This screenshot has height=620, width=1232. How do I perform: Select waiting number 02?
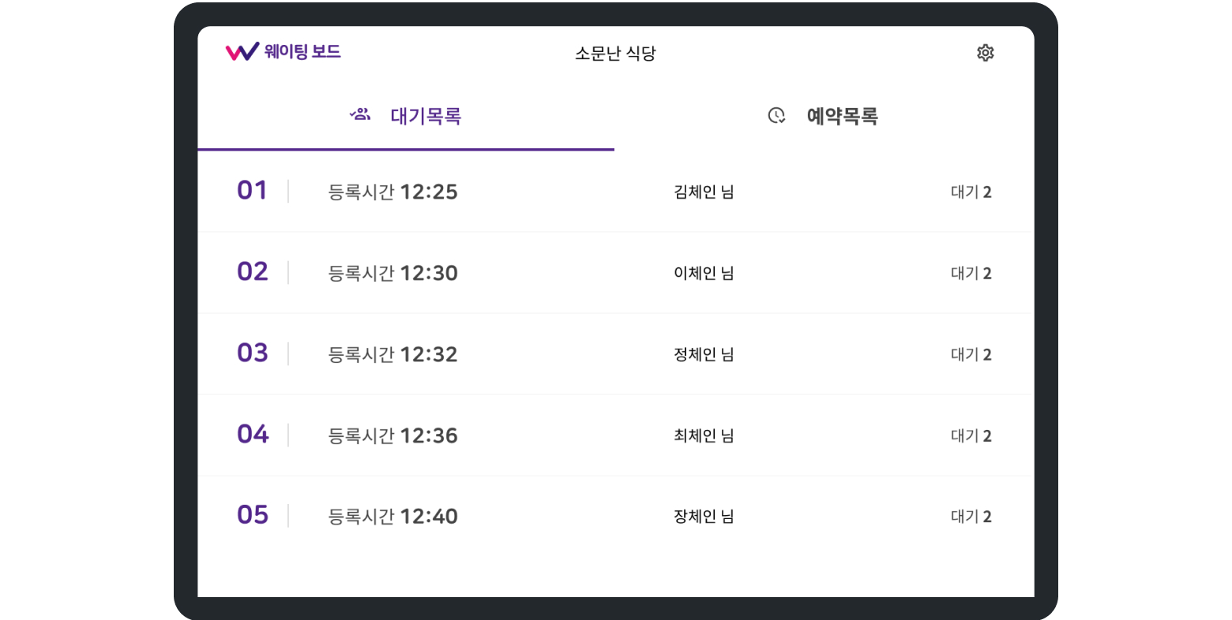[x=252, y=272]
